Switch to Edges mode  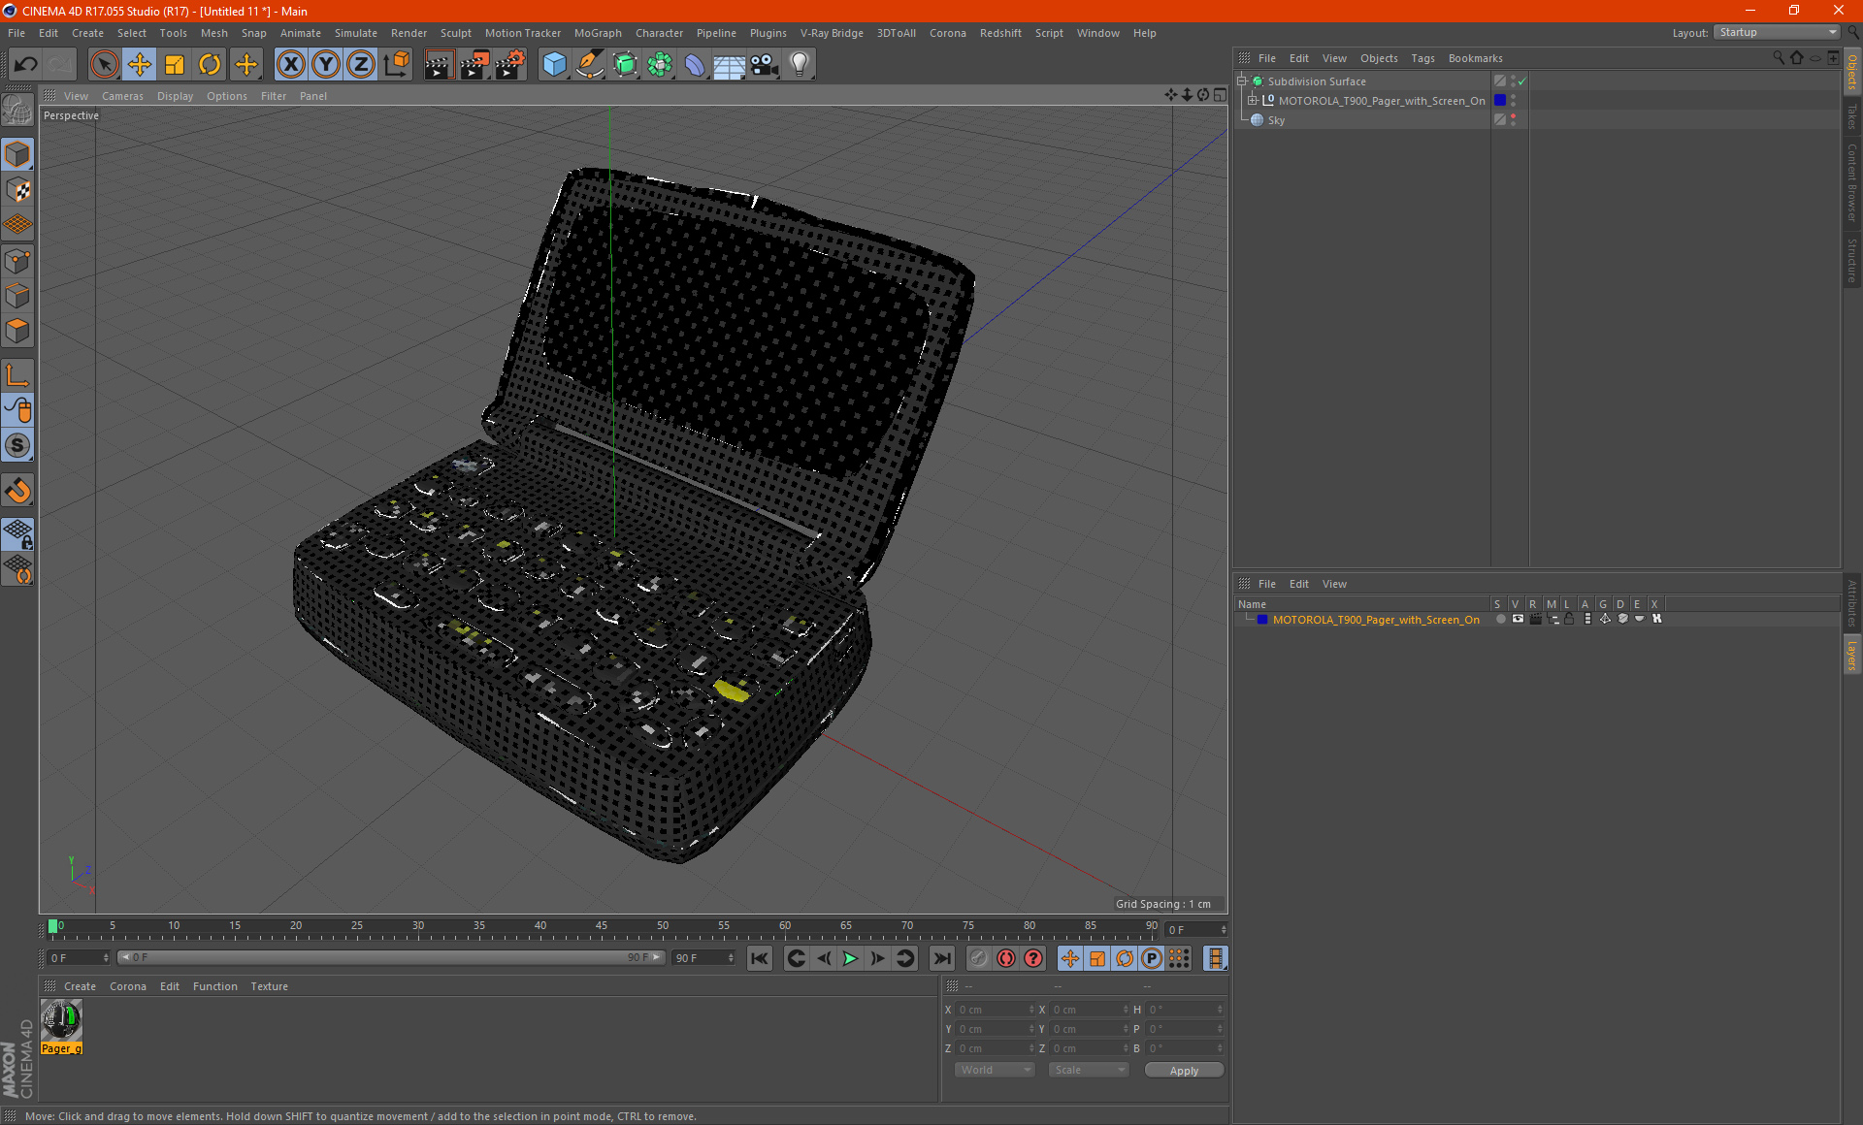17,296
